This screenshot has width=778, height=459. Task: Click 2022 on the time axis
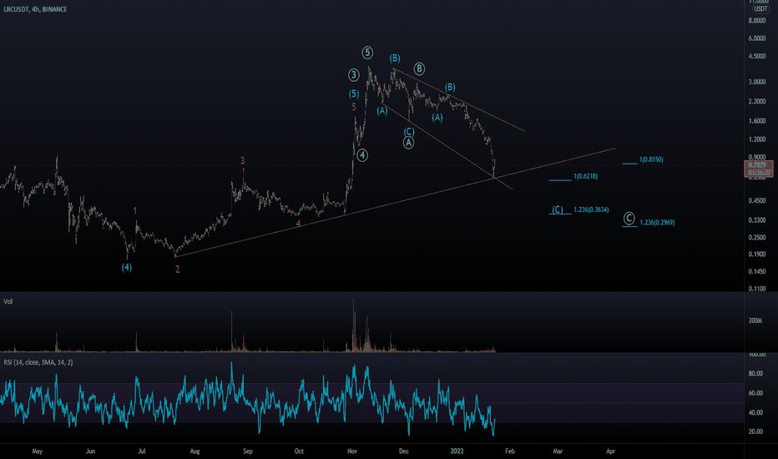click(457, 451)
